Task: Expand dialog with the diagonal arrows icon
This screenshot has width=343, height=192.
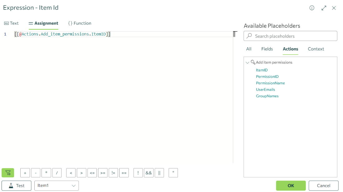Action: coord(324,8)
